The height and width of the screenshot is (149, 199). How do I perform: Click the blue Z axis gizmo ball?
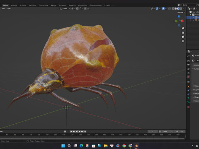179,17
